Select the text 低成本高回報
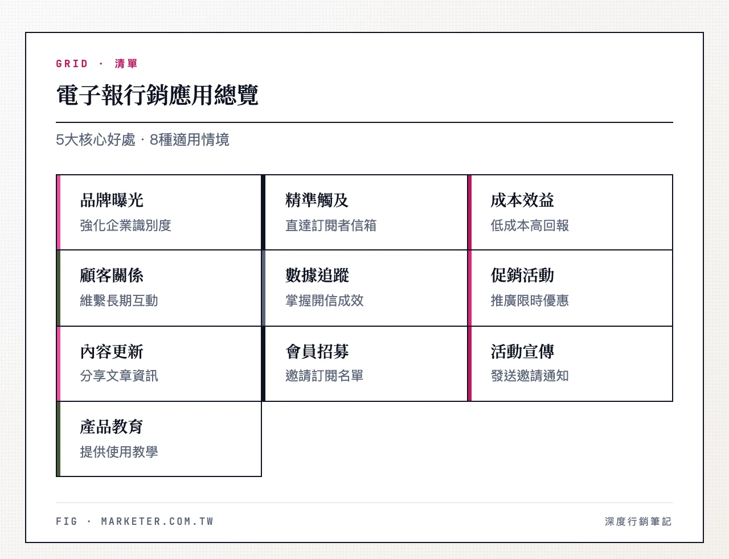The width and height of the screenshot is (729, 559). [530, 225]
